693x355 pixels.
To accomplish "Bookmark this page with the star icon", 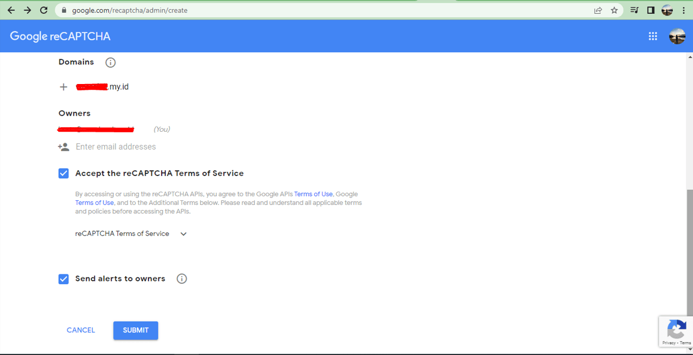I will click(x=614, y=10).
